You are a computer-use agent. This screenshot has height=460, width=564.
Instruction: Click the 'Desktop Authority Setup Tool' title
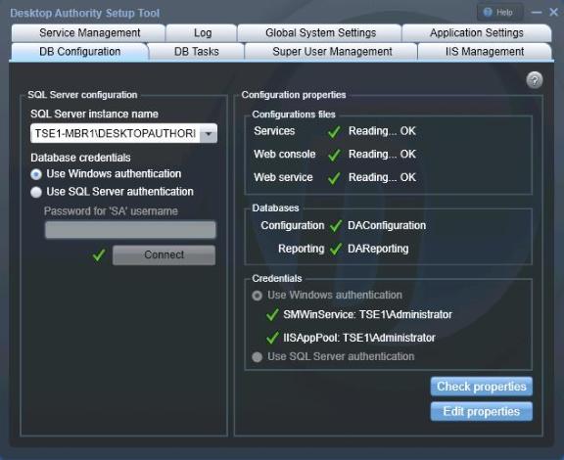(x=84, y=13)
